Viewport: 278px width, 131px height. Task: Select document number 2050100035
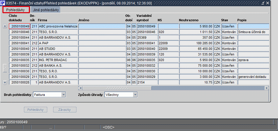19,60
